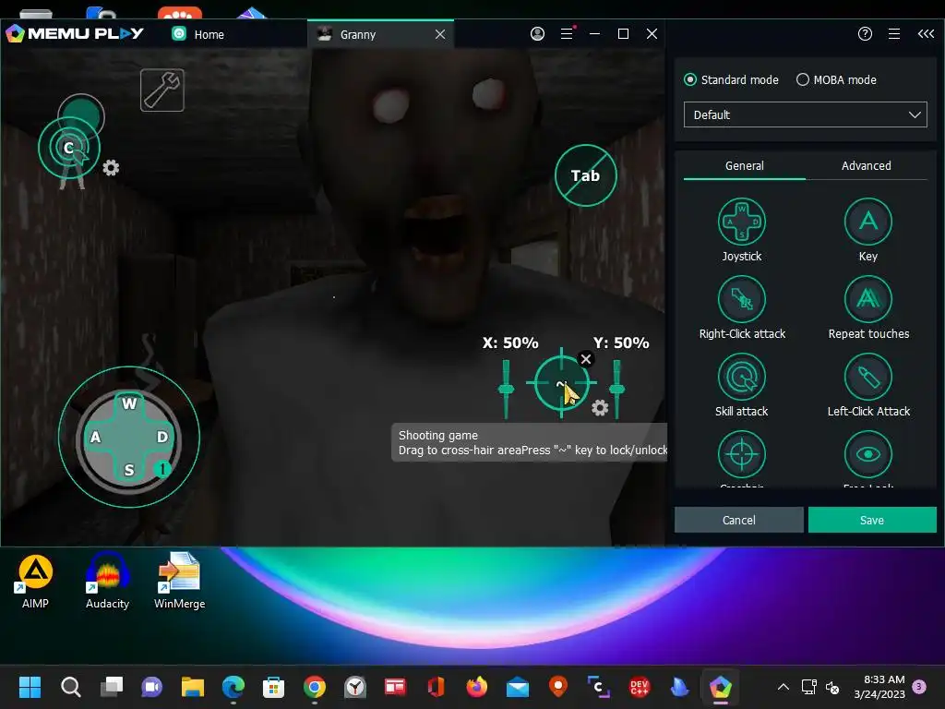Viewport: 945px width, 709px height.
Task: Click the Tab key mapping circle
Action: coord(585,175)
